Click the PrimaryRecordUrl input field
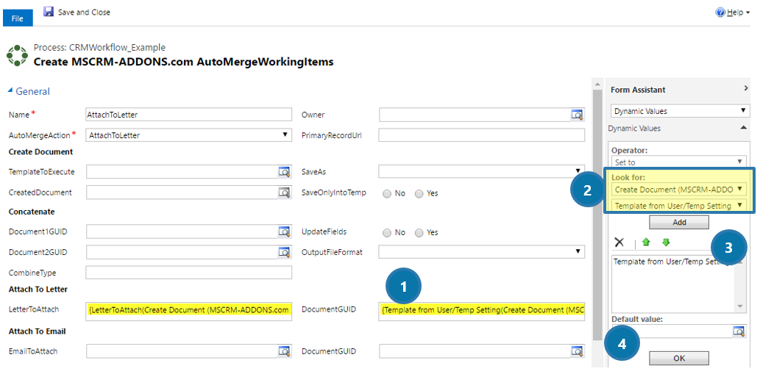The height and width of the screenshot is (377, 760). point(481,135)
